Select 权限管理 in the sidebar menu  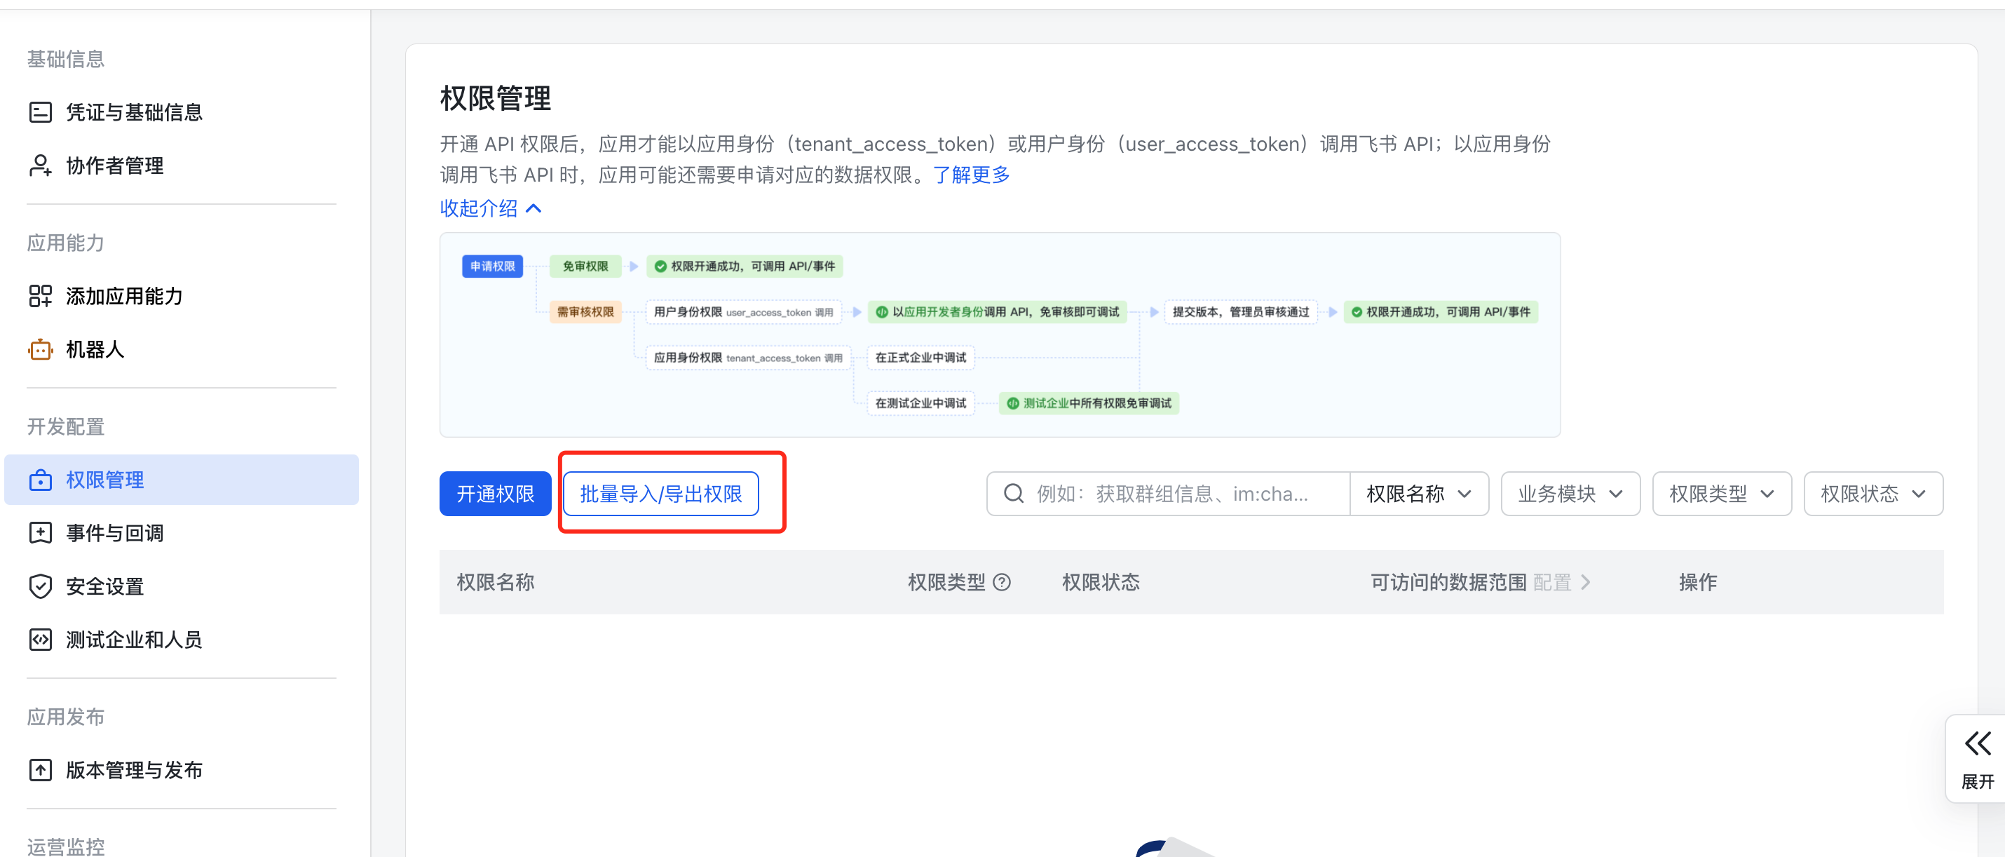pyautogui.click(x=104, y=480)
